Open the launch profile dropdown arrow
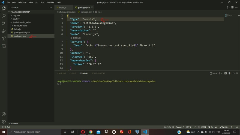The image size is (240, 135). (222, 73)
